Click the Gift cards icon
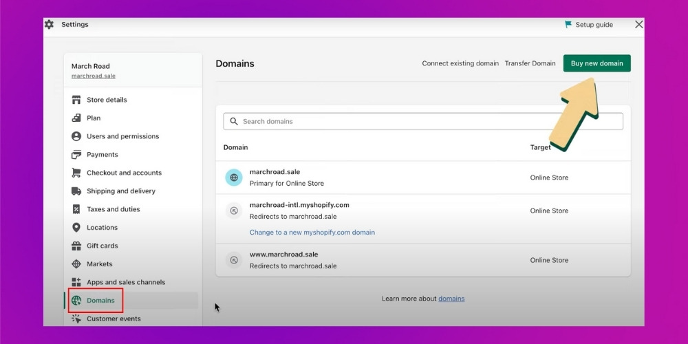 coord(76,246)
